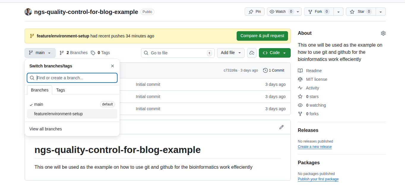Close the Switch branches/tags popup

pyautogui.click(x=113, y=66)
